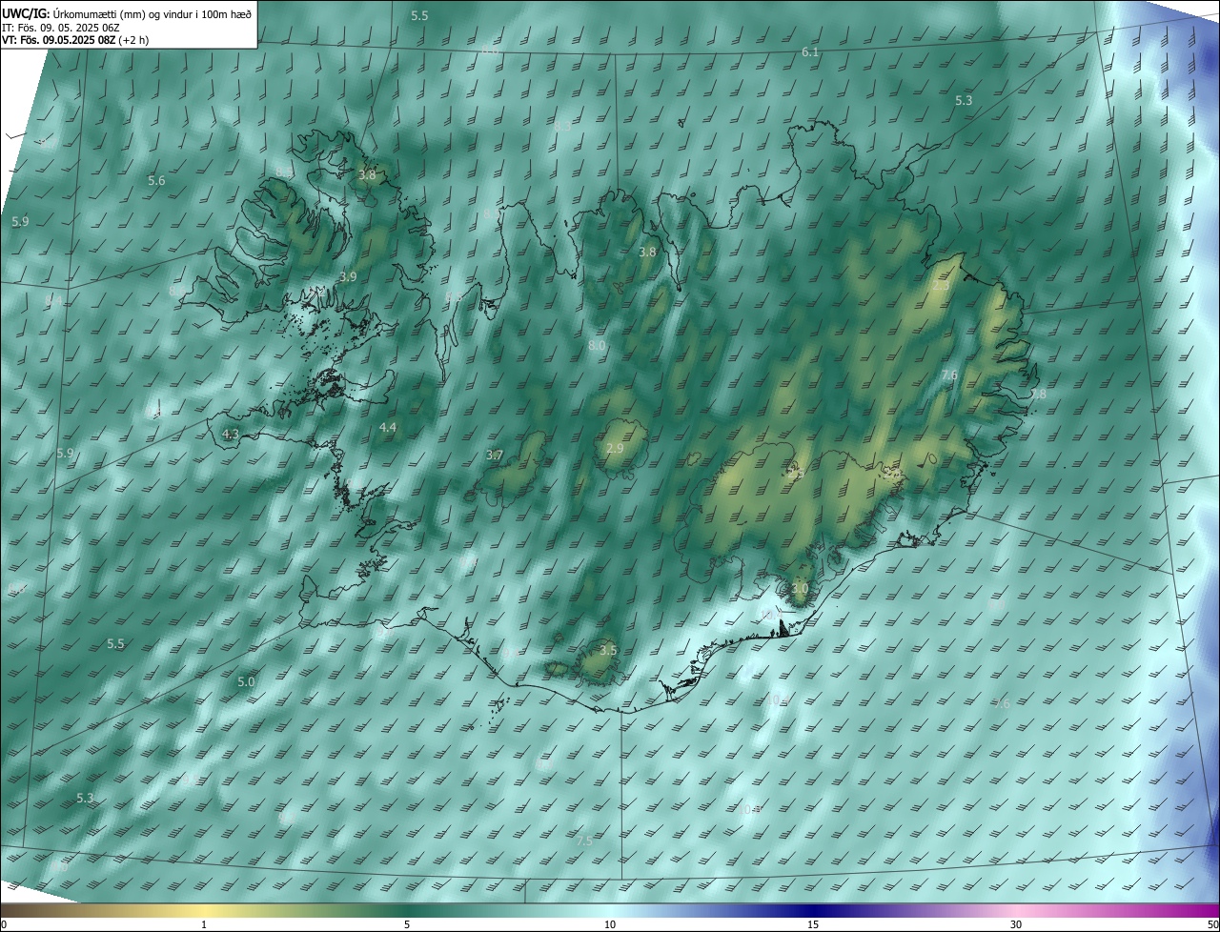Click the map value '4.3'
1220x932 pixels.
pos(230,435)
